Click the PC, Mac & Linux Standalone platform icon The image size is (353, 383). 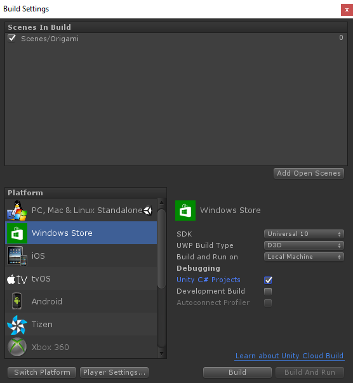[17, 211]
